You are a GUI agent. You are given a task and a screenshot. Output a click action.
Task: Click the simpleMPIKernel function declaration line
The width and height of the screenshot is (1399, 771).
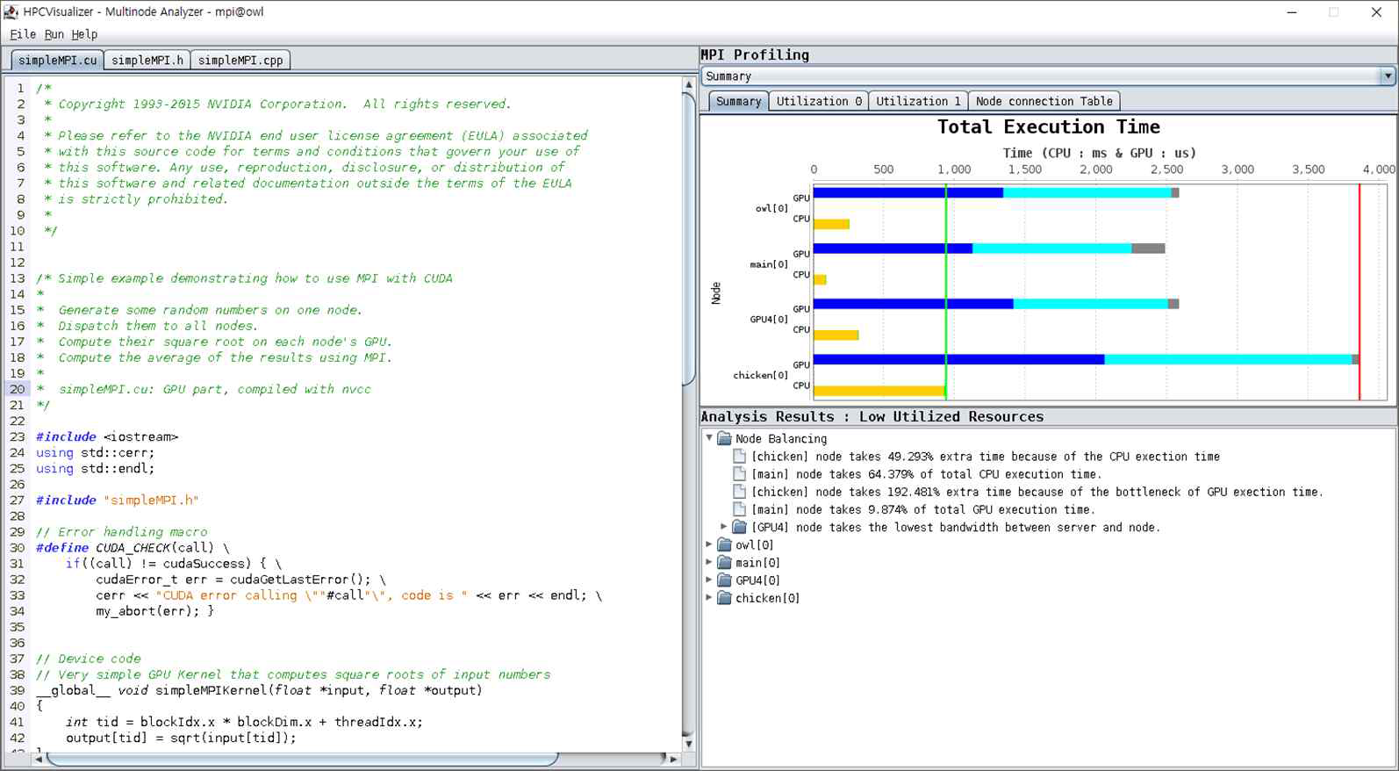pos(259,690)
